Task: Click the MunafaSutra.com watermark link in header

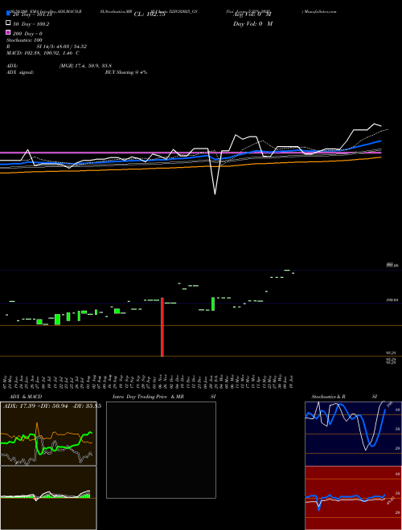Action: tap(320, 11)
